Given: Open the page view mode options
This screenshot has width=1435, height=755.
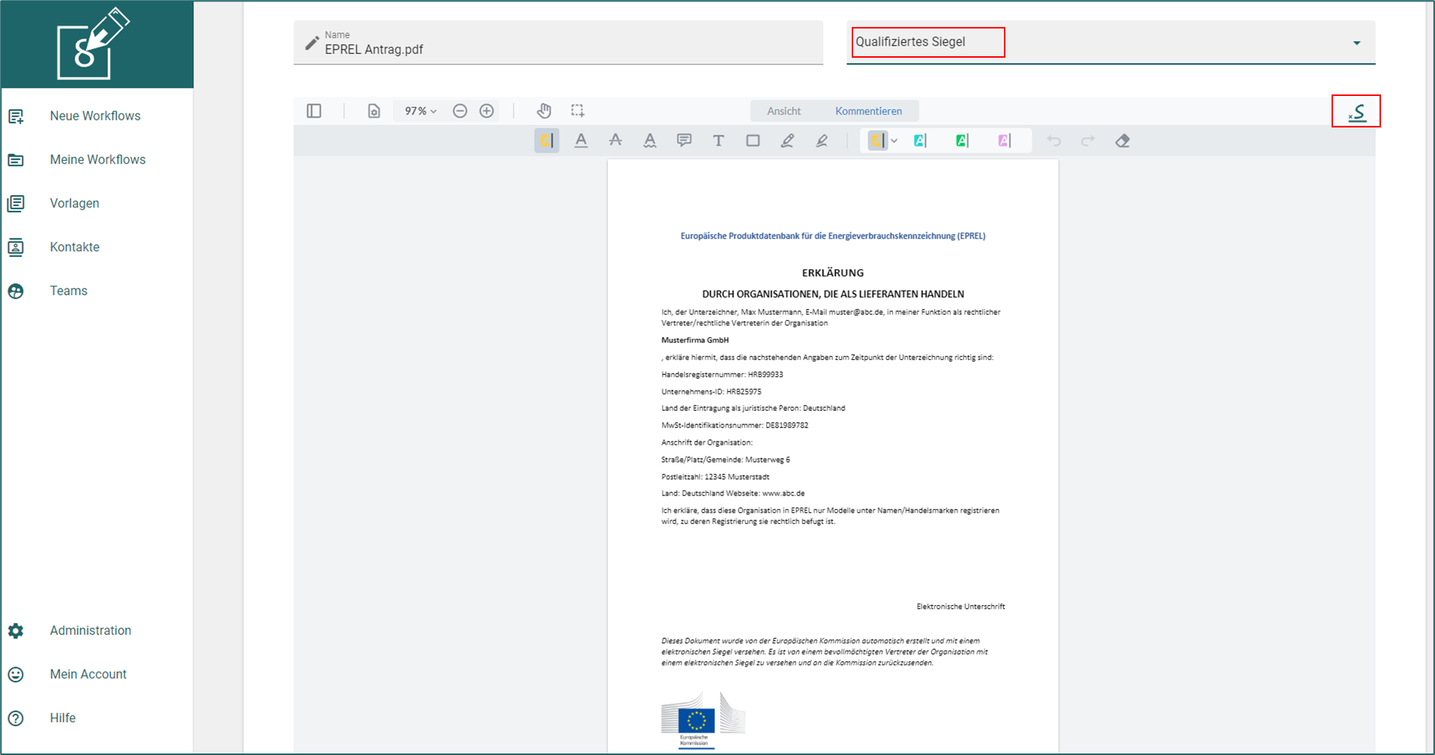Looking at the screenshot, I should (373, 111).
